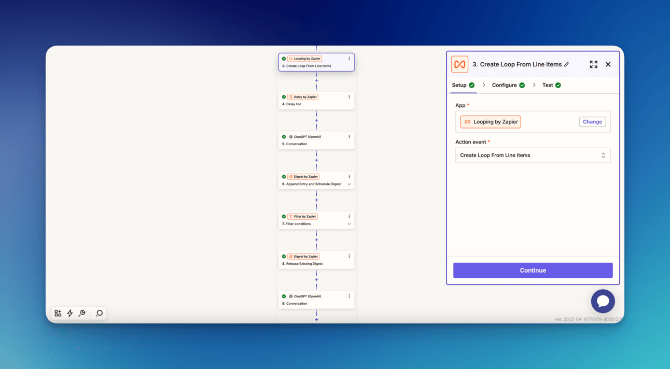The width and height of the screenshot is (670, 369).
Task: Click the Continue button
Action: pyautogui.click(x=533, y=271)
